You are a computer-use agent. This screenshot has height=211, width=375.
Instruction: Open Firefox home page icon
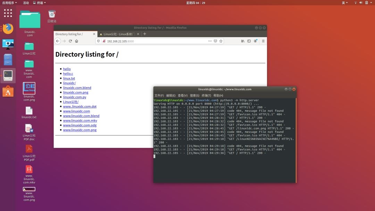(76, 41)
